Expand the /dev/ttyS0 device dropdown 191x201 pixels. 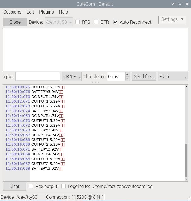coord(59,22)
